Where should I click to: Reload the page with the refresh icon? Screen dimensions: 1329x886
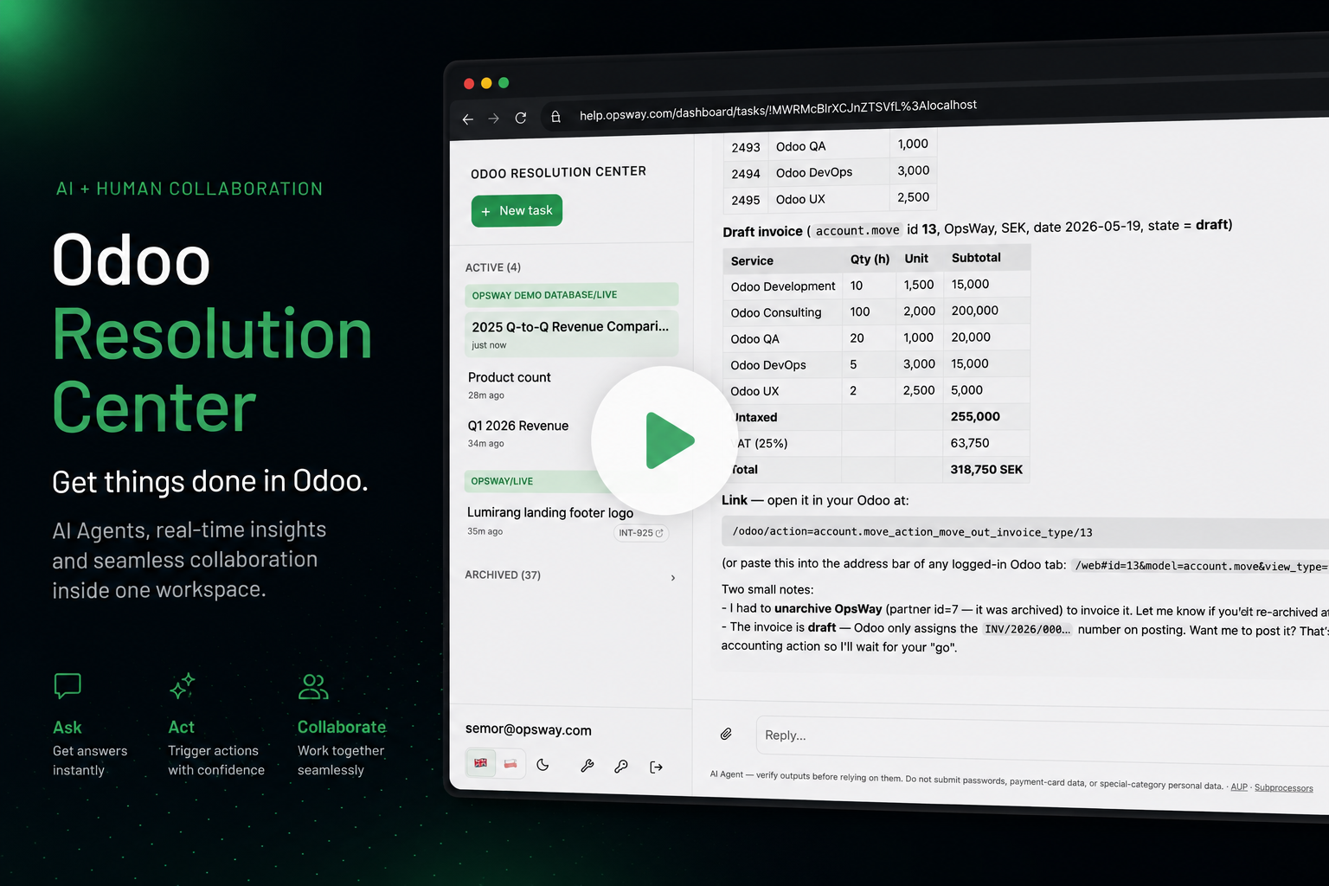point(521,118)
